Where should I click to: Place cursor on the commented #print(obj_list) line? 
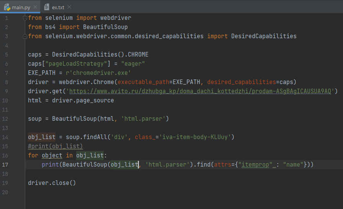coord(55,146)
